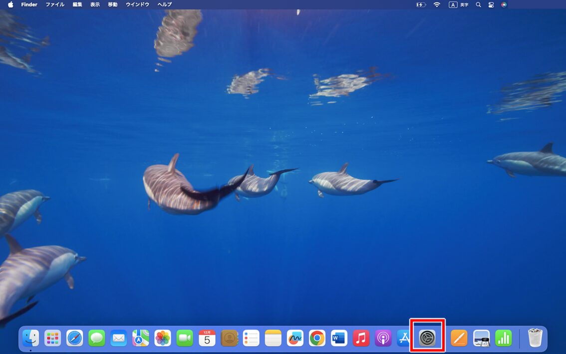The width and height of the screenshot is (566, 354).
Task: Open the App Store
Action: [404, 338]
